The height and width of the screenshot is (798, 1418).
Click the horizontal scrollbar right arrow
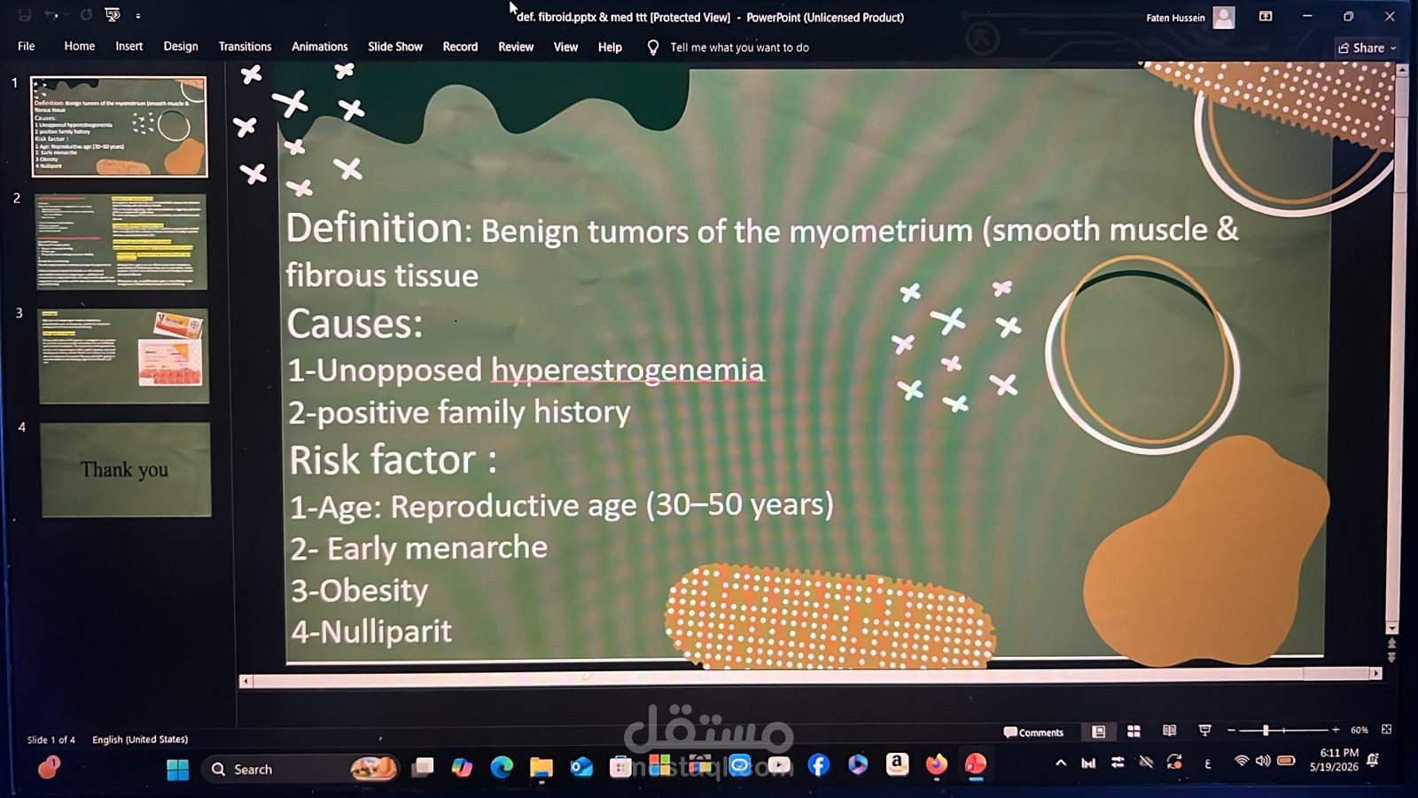(x=1376, y=674)
